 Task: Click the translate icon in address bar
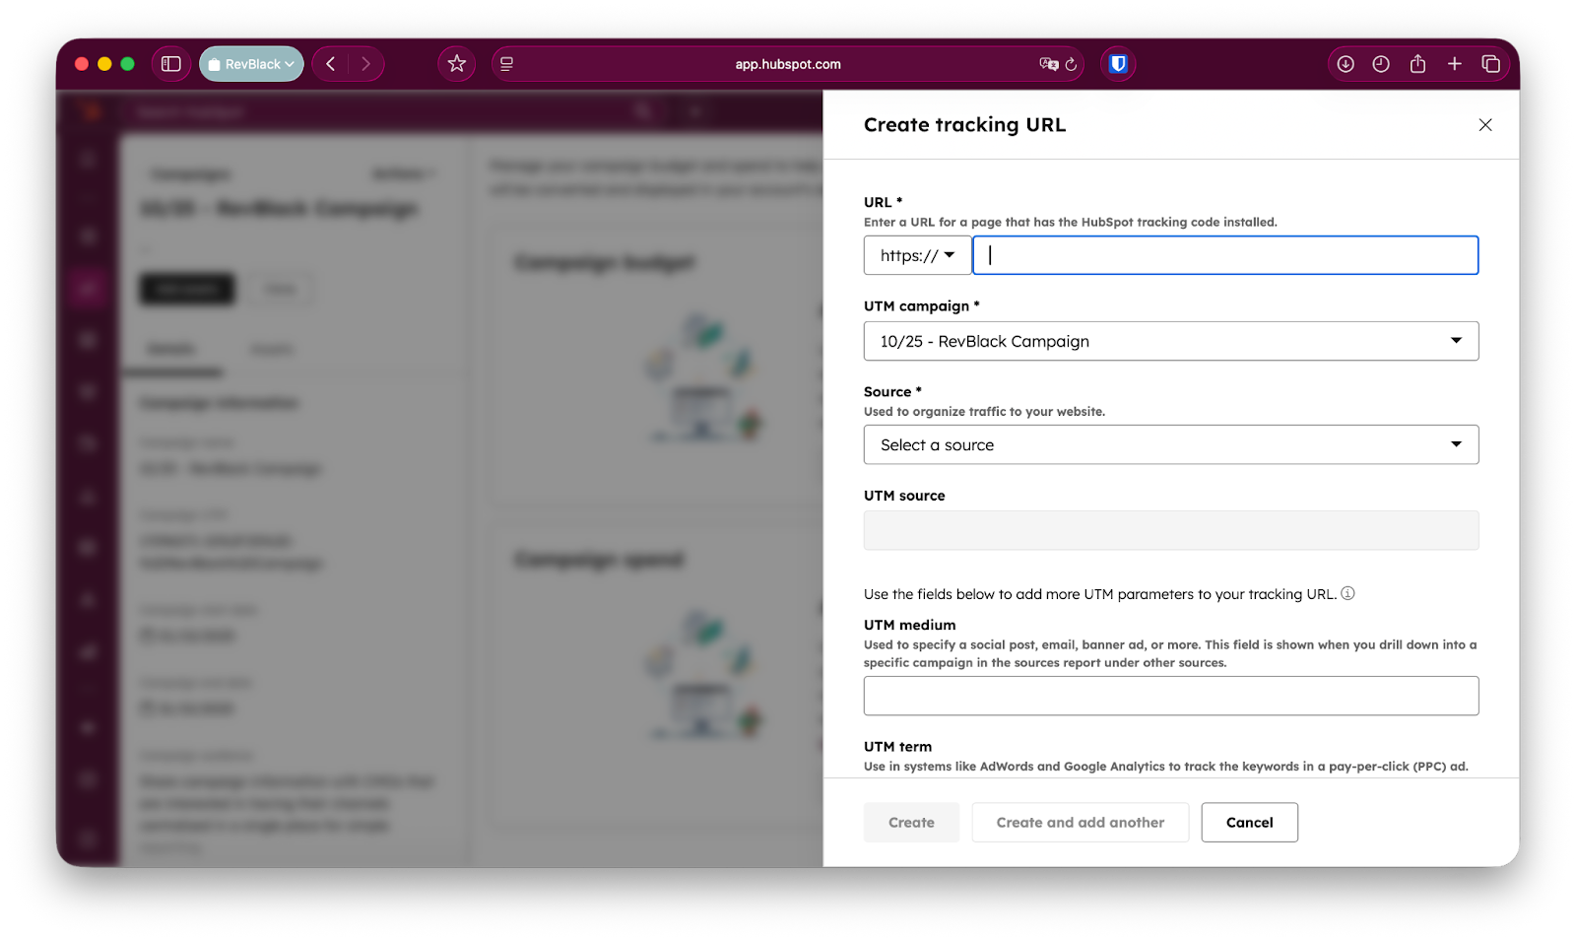(x=1048, y=64)
